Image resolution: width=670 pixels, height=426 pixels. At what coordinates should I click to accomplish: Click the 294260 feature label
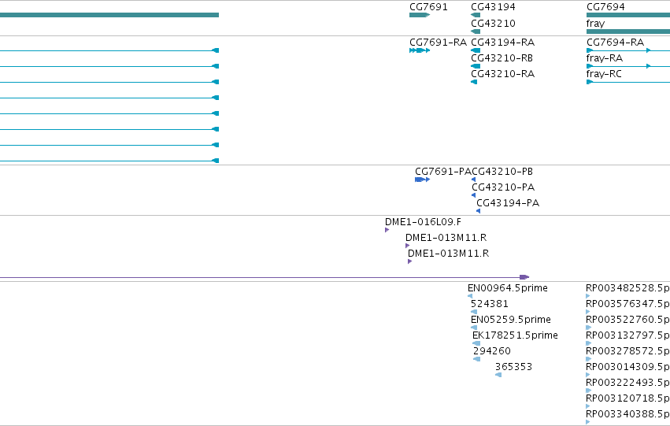point(492,351)
